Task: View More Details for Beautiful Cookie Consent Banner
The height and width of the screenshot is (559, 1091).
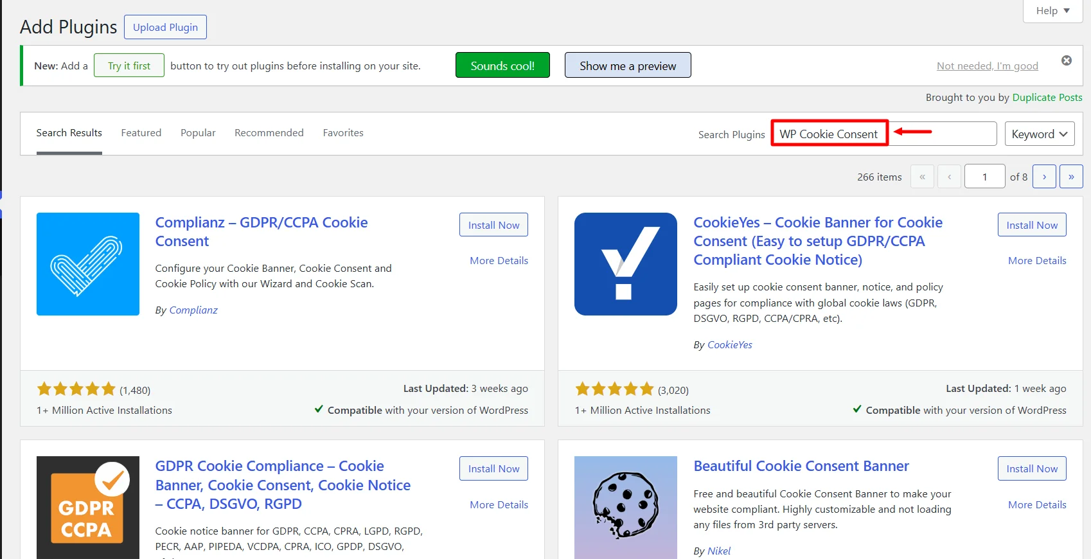Action: pyautogui.click(x=1037, y=505)
